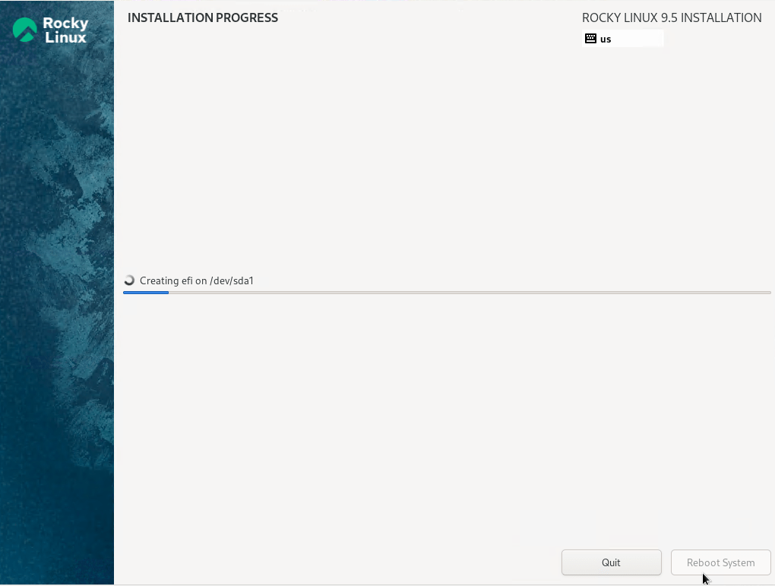Screen dimensions: 775x586
Task: Click the ROCKY LINUX 9.5 INSTALLATION title
Action: coord(672,17)
